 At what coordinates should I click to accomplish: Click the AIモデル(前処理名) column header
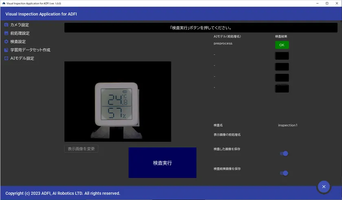tap(227, 36)
